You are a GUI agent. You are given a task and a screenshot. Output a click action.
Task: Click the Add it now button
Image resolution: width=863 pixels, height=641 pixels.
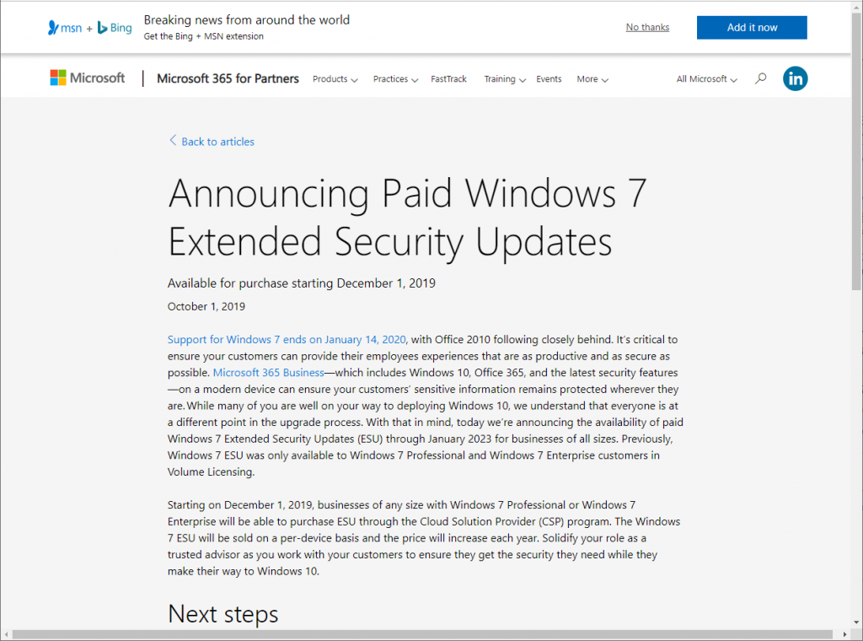click(752, 28)
